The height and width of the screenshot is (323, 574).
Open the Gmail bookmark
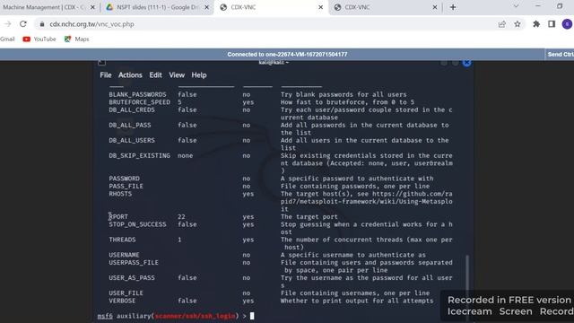click(7, 39)
